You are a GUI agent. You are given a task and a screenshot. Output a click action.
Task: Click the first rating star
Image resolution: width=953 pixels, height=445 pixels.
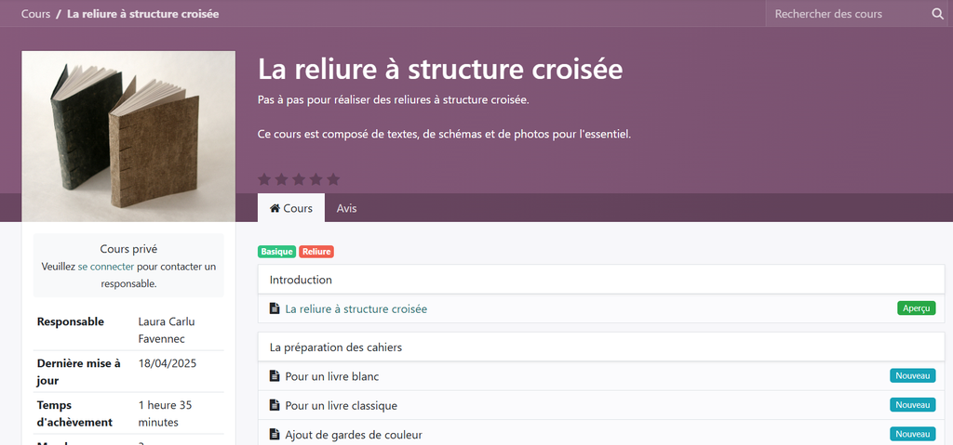point(264,179)
